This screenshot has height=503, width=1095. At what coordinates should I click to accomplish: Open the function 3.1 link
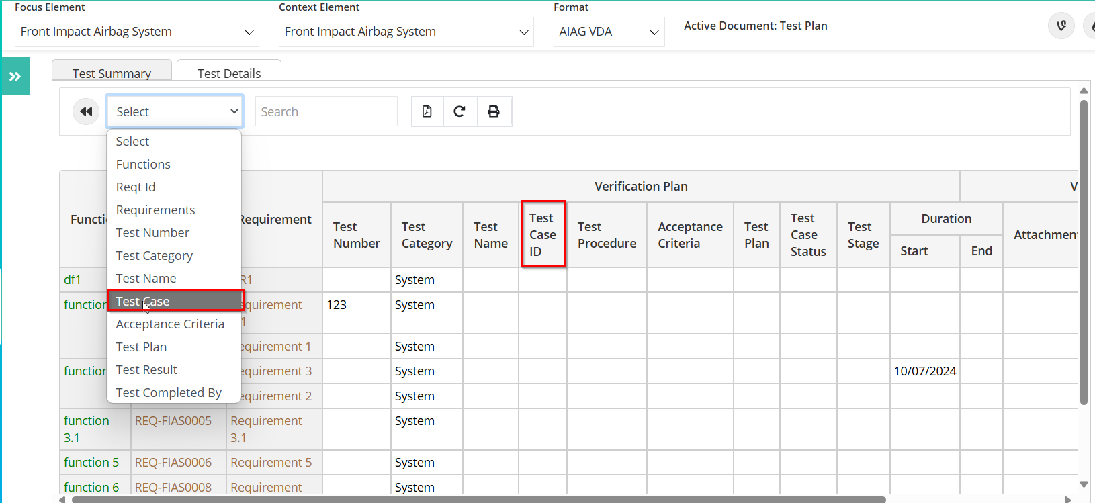[87, 429]
